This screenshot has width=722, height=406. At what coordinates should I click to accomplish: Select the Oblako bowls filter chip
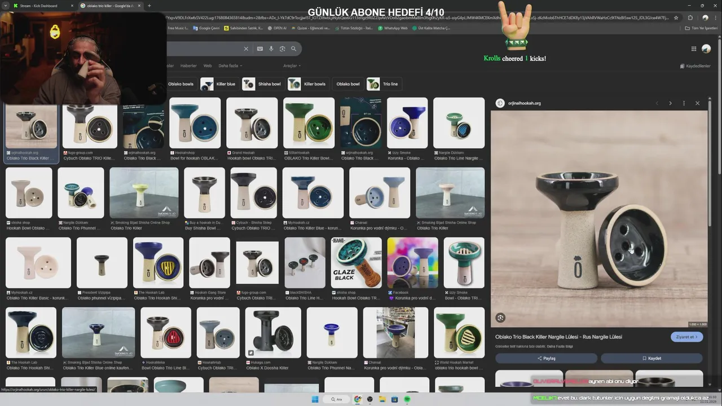180,84
